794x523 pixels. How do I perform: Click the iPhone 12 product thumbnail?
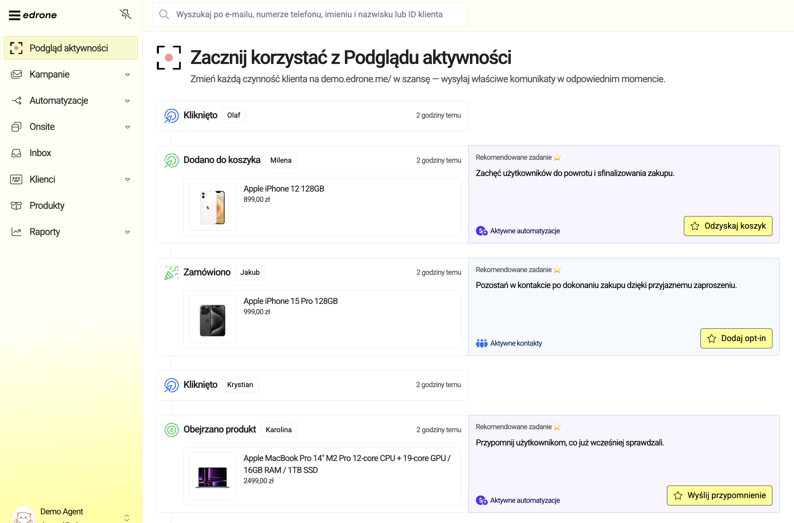point(212,207)
